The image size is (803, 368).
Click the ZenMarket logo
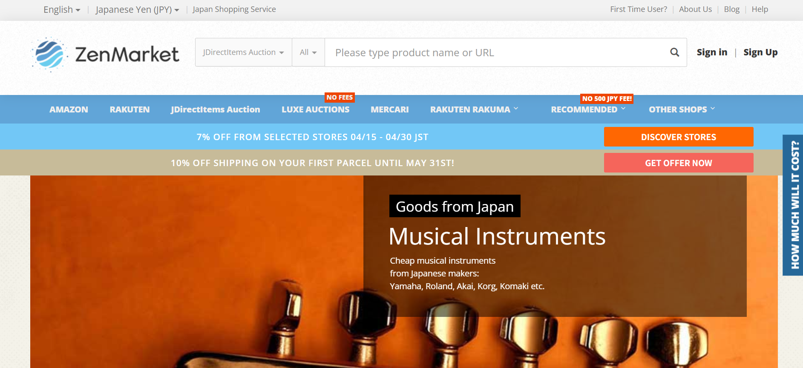click(105, 54)
